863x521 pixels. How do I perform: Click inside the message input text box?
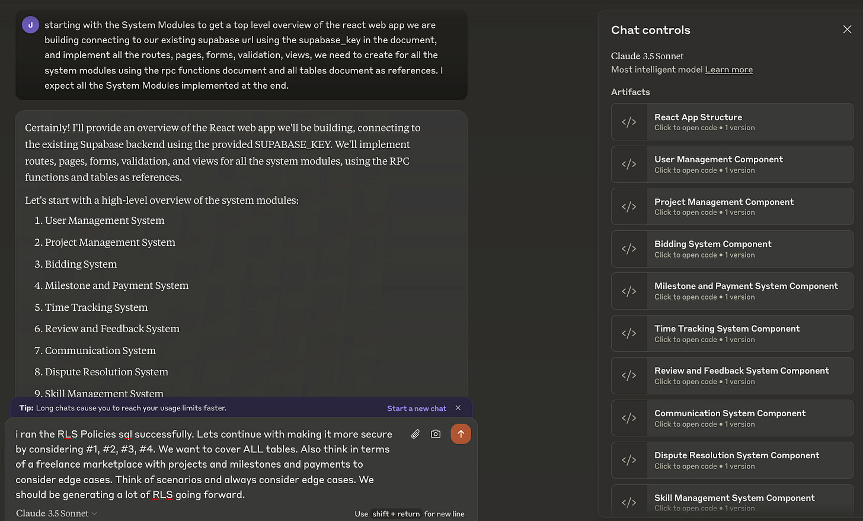[x=204, y=464]
